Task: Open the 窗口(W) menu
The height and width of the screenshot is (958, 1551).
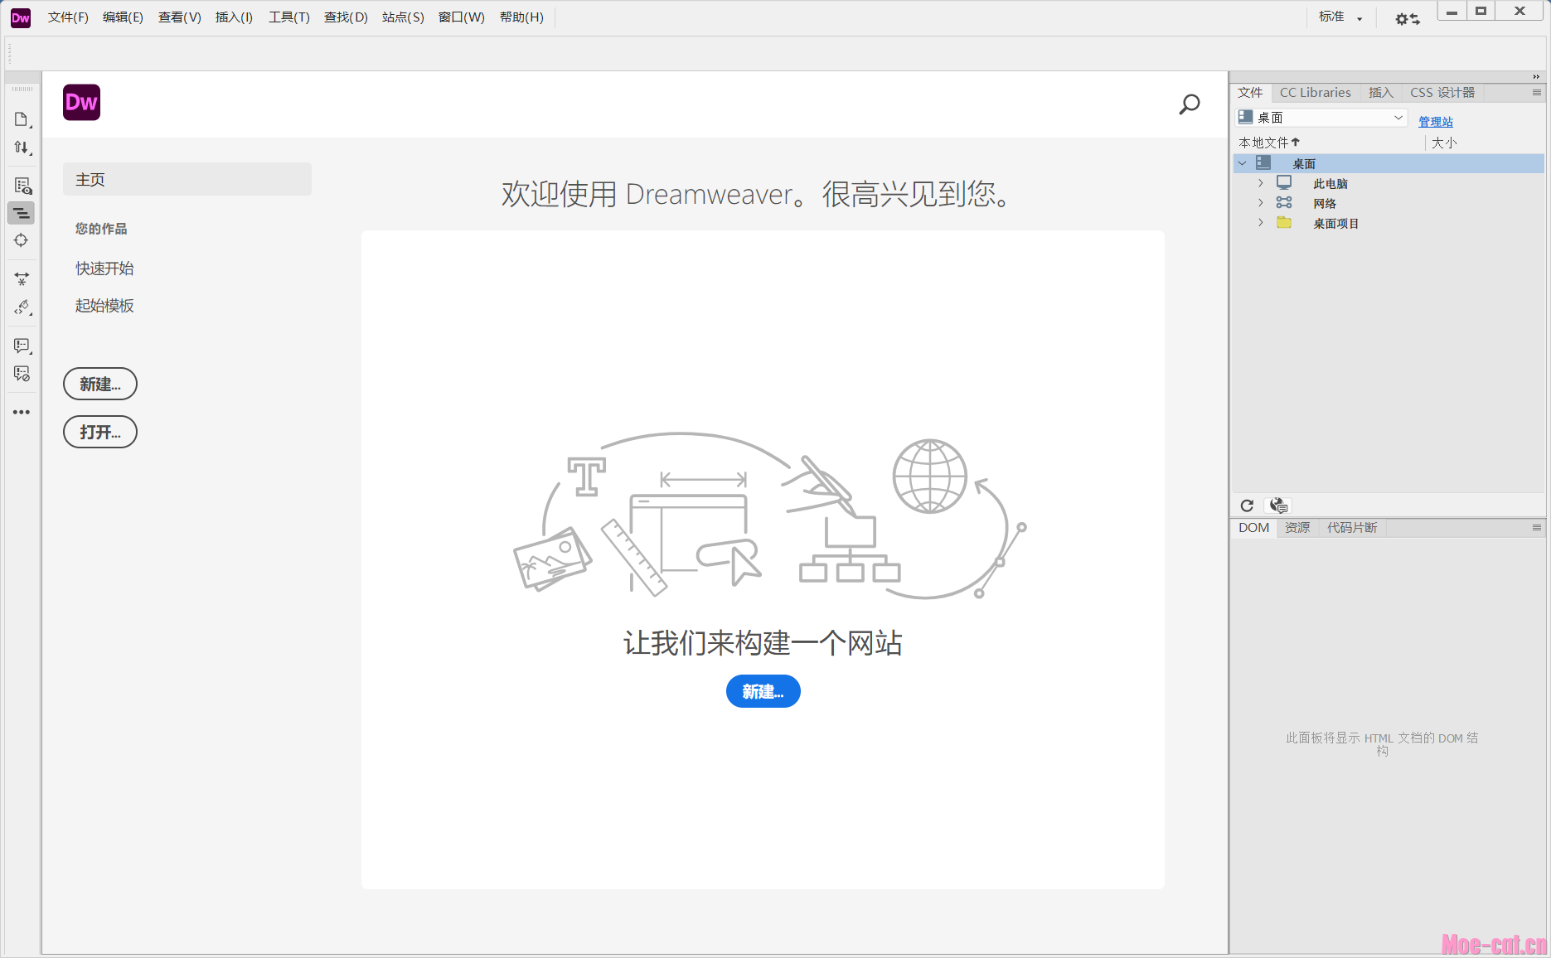Action: click(x=462, y=17)
